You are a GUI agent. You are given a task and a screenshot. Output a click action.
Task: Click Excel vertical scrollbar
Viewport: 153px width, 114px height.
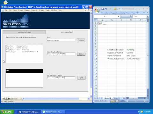(148, 58)
